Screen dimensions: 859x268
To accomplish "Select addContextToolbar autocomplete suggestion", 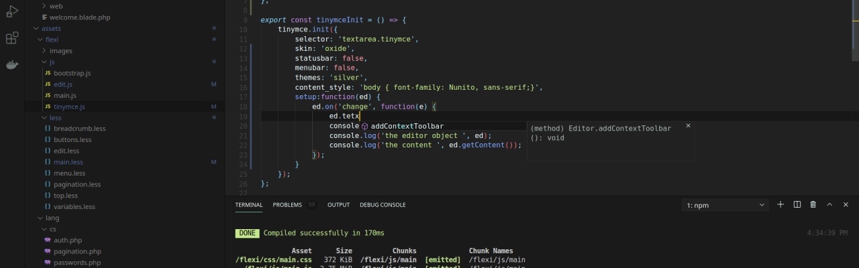I will coord(407,126).
